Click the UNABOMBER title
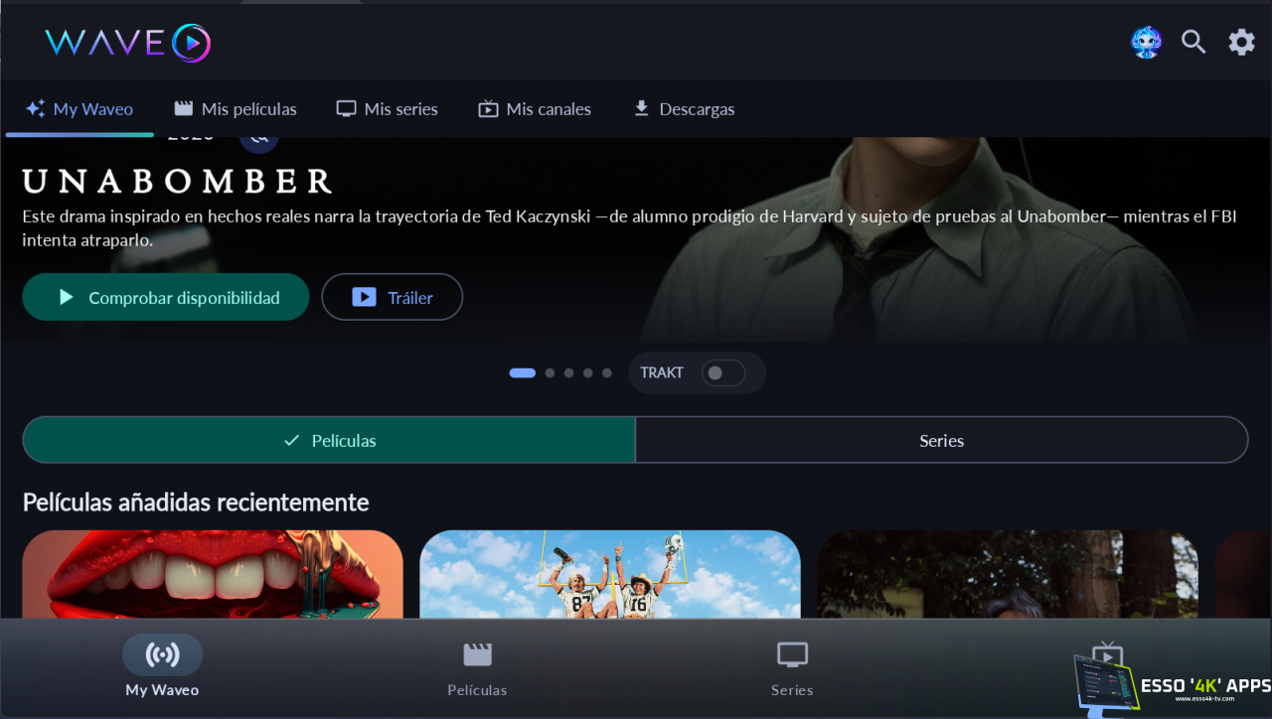This screenshot has width=1272, height=719. coord(178,182)
